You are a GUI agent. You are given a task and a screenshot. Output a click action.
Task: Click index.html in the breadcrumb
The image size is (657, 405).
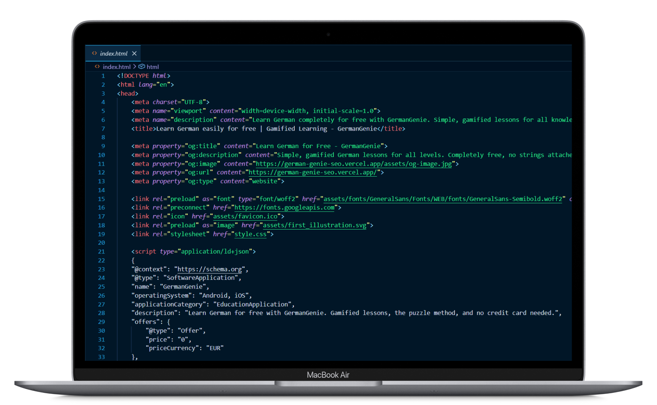tap(116, 67)
